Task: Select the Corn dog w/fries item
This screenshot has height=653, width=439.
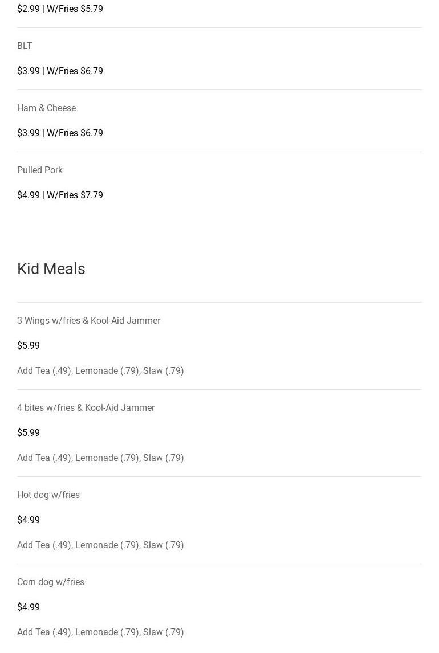Action: tap(51, 582)
